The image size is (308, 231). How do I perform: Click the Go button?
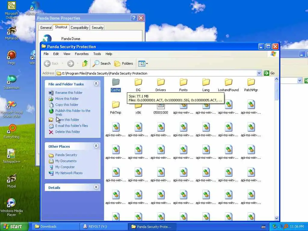click(x=269, y=73)
